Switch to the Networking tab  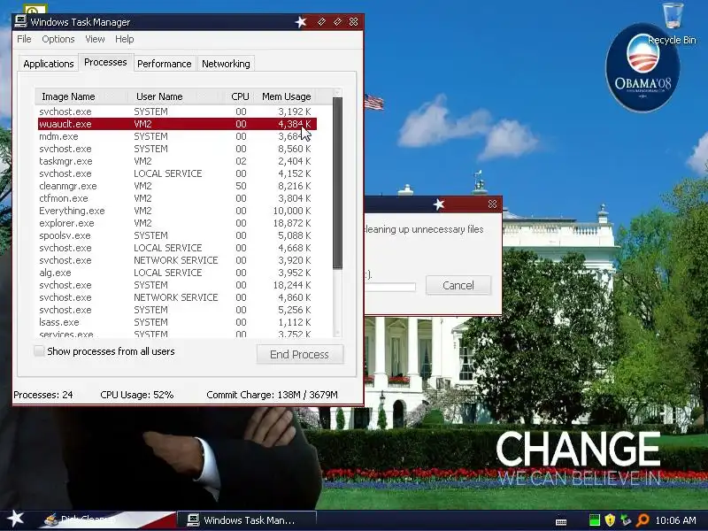[x=226, y=64]
